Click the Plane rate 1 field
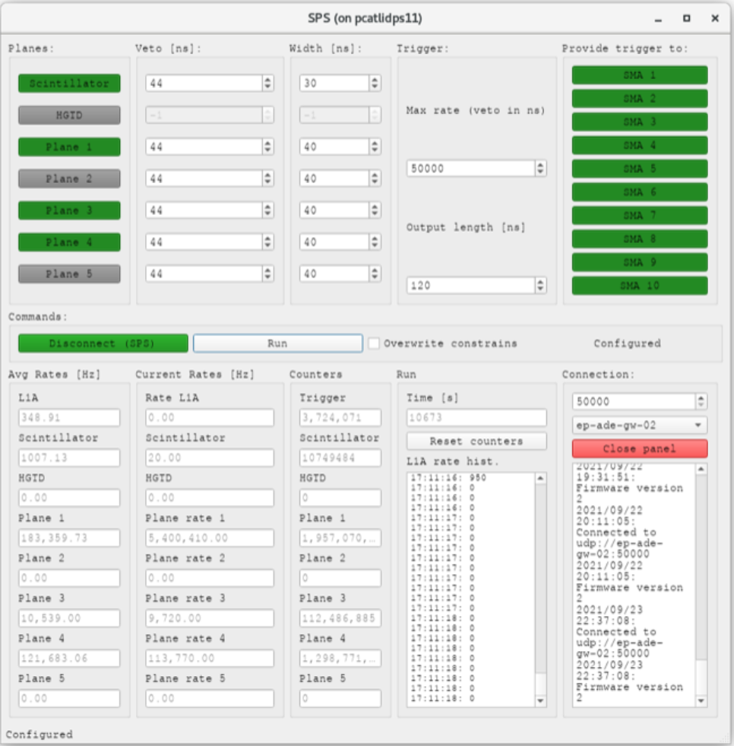734x746 pixels. [210, 538]
